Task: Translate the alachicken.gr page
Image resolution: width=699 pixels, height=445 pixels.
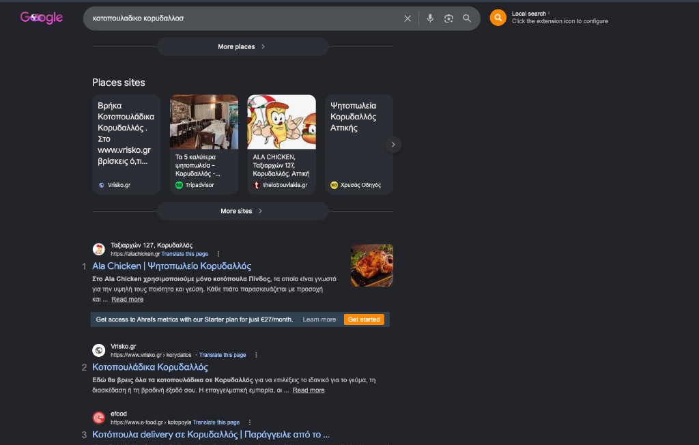Action: pyautogui.click(x=184, y=254)
